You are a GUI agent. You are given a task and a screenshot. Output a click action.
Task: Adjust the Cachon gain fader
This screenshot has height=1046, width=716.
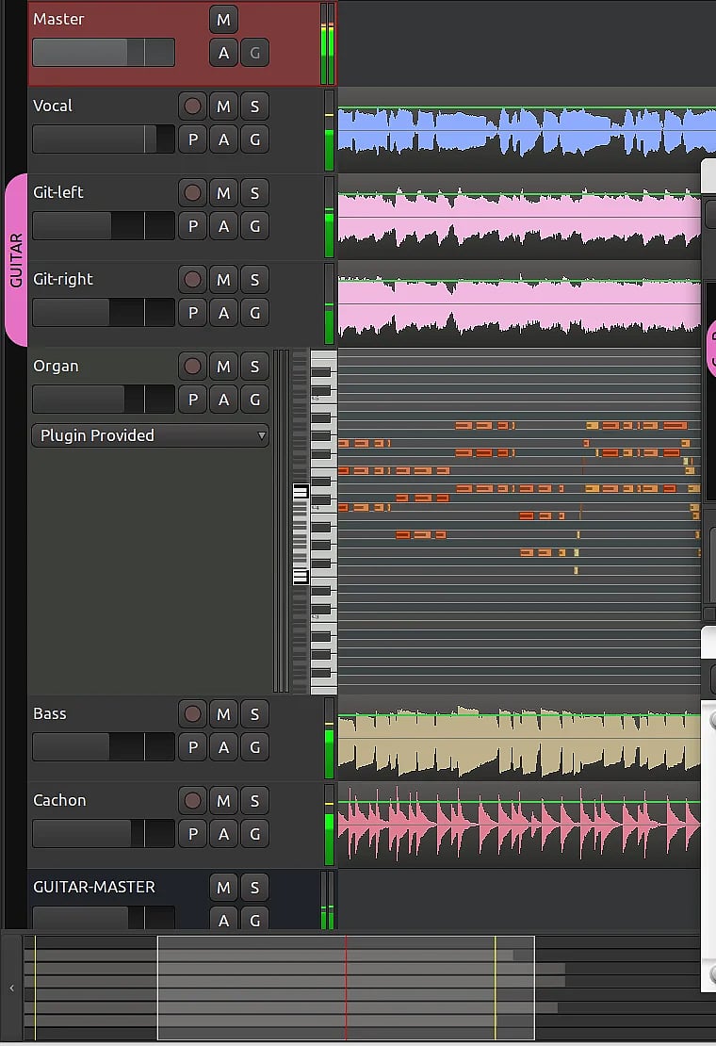pyautogui.click(x=104, y=833)
